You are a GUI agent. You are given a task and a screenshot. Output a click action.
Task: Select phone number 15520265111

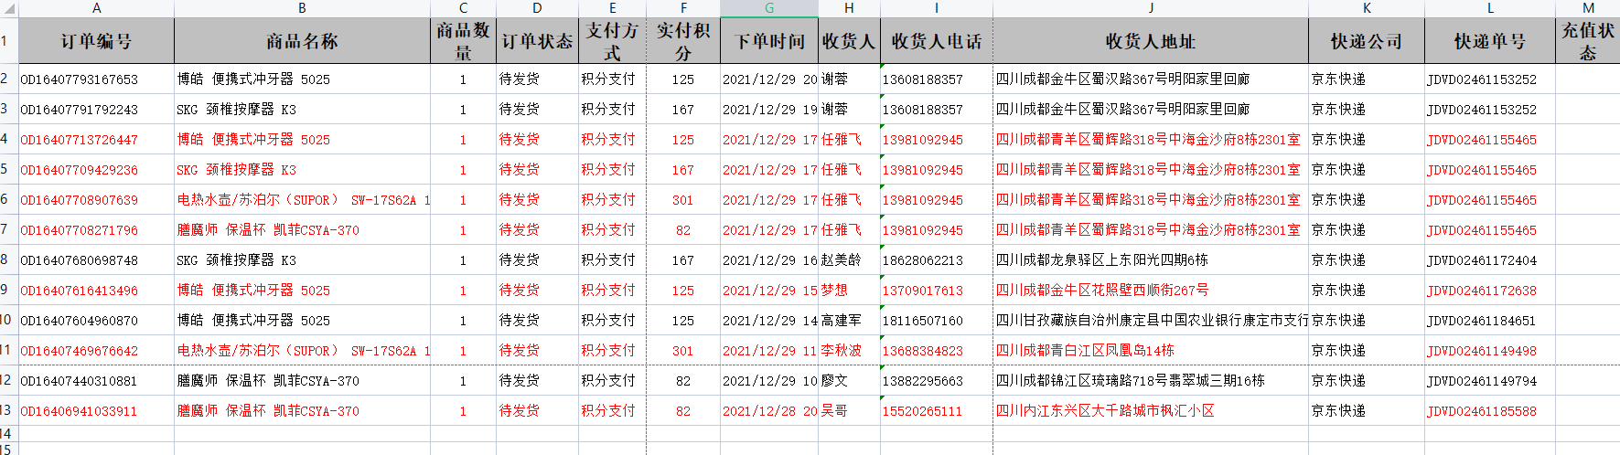[923, 411]
